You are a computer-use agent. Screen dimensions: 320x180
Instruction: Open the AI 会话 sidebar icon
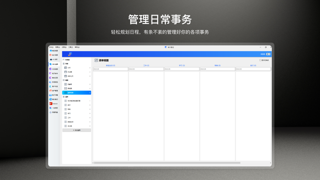pos(54,59)
